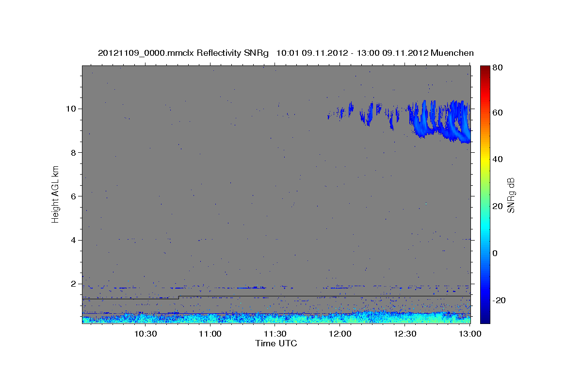582x388 pixels.
Task: Click the blue cirrus cloud echo near 12:45
Action: (x=439, y=121)
